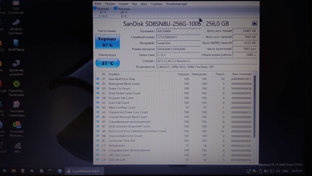The image size is (312, 176).
Task: Click CrystalDiskInfo 9.8.0 taskbar button
Action: pos(85,171)
